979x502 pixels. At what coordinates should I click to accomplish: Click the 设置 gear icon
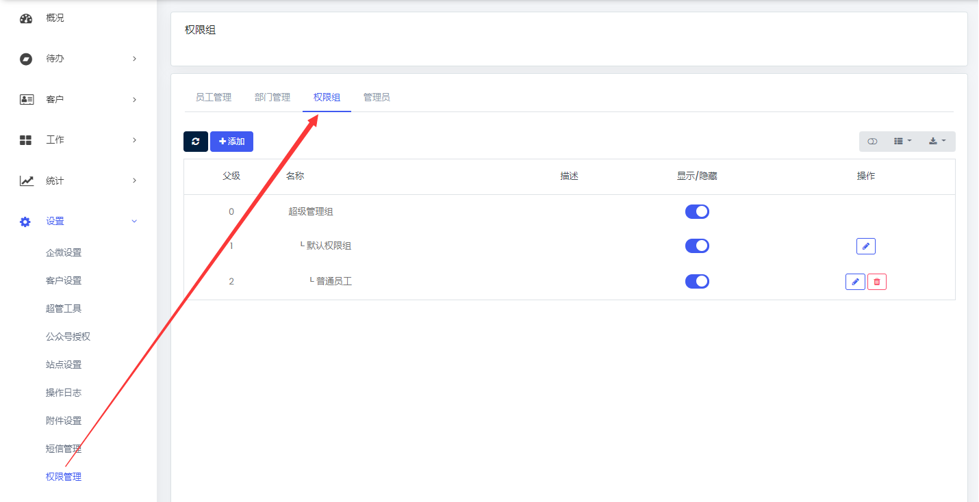pos(25,222)
